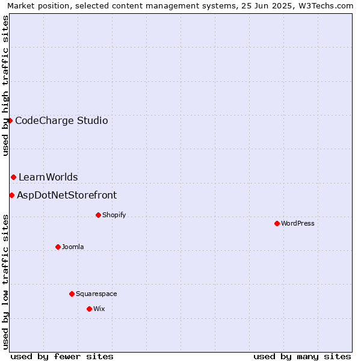Click the Wix red data point

[x=89, y=309]
